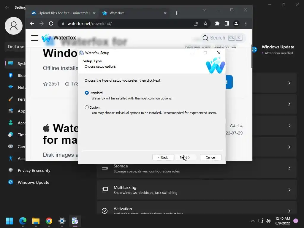Open Accessibility in Settings sidebar
This screenshot has width=304, height=228.
(x=15, y=159)
